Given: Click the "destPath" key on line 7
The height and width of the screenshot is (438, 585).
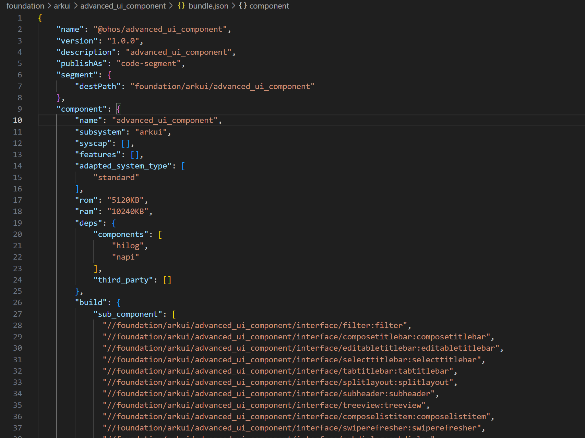Looking at the screenshot, I should point(98,87).
